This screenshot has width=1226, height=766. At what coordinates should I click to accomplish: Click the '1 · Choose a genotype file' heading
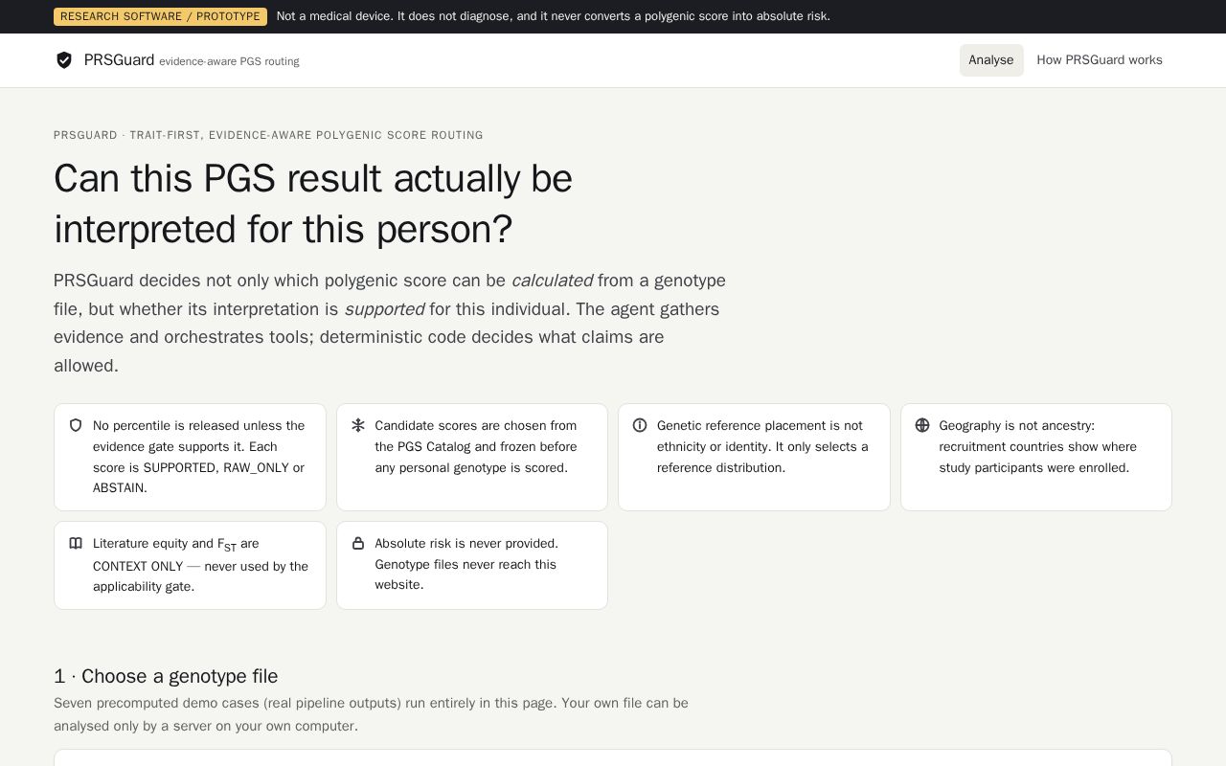166,676
